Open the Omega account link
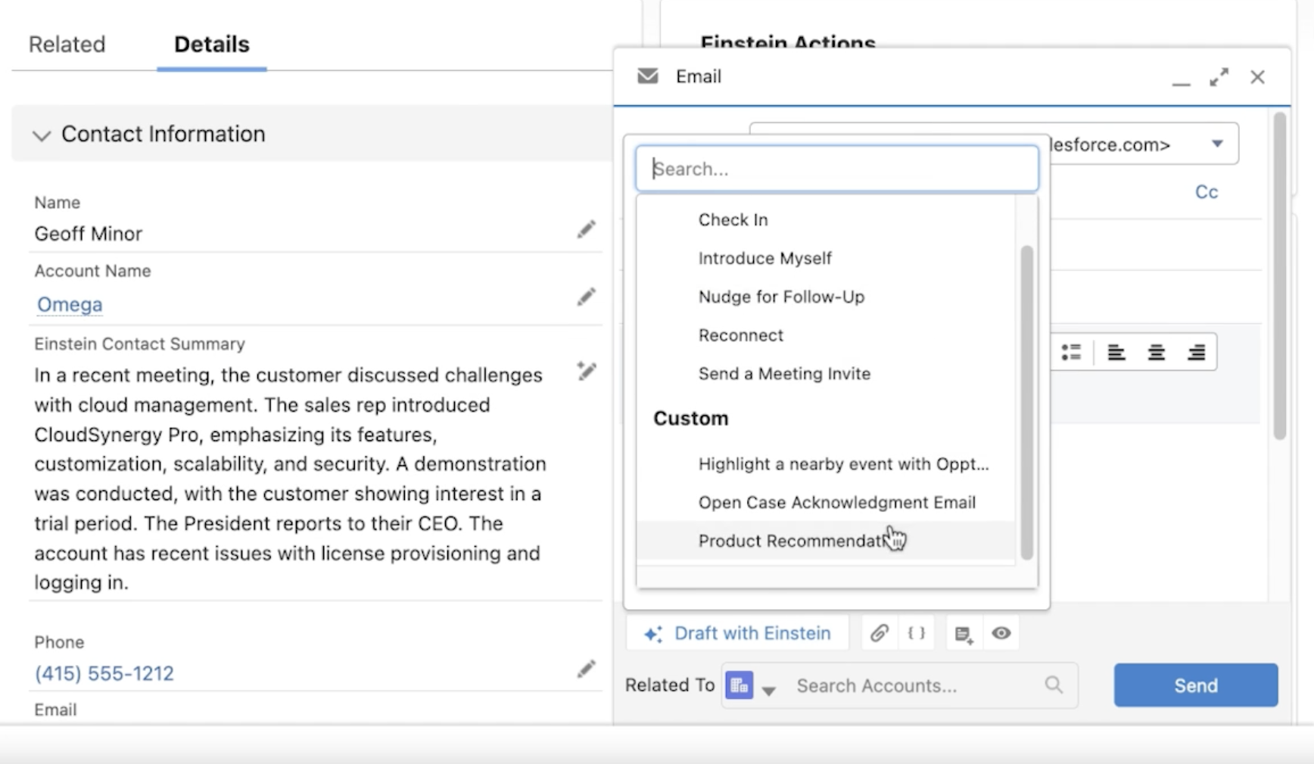The height and width of the screenshot is (764, 1314). tap(70, 304)
